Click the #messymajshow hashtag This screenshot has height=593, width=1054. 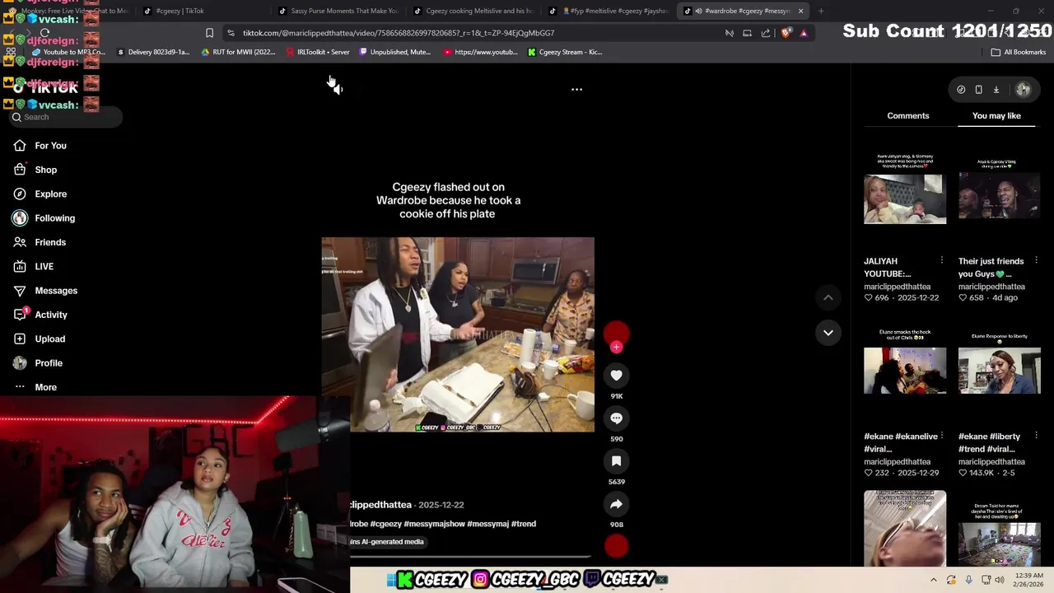click(x=435, y=524)
